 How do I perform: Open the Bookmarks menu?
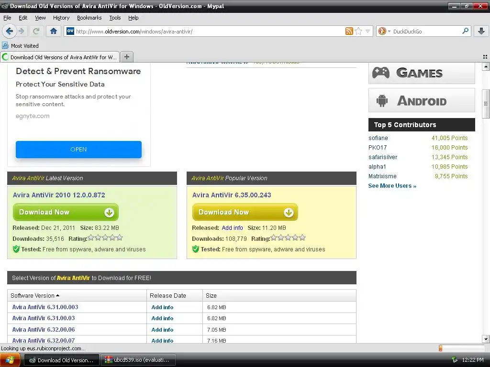89,18
